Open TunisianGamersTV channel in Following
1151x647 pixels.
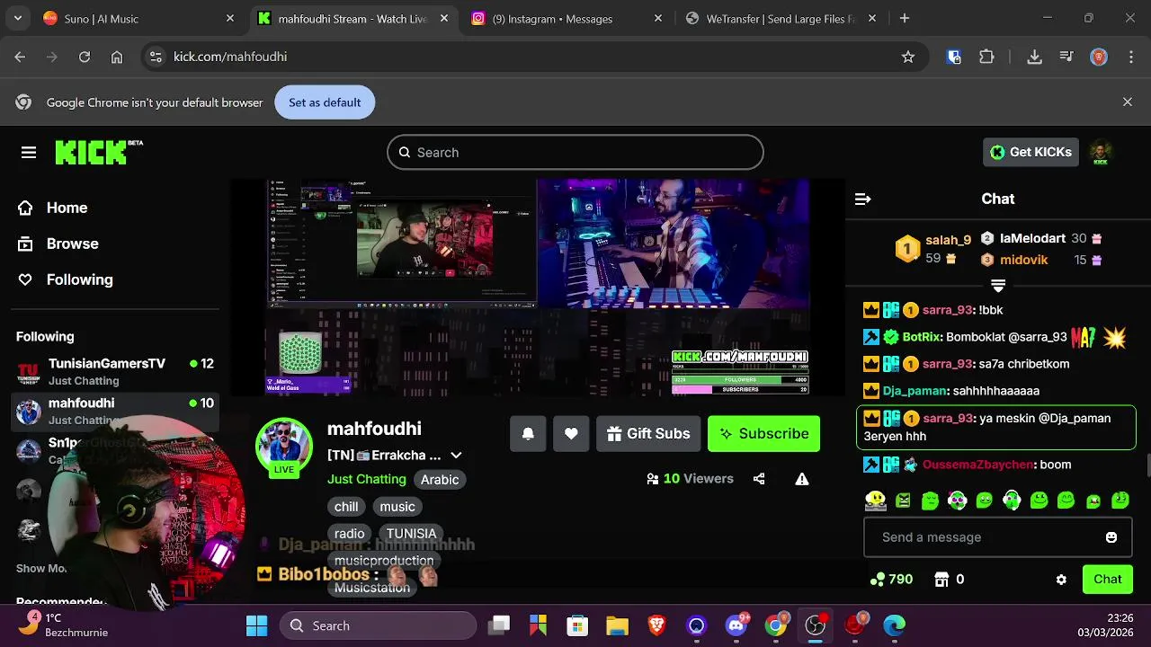(x=115, y=371)
